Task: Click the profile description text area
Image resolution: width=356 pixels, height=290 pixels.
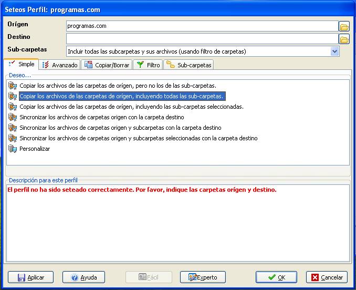Action: (x=178, y=223)
